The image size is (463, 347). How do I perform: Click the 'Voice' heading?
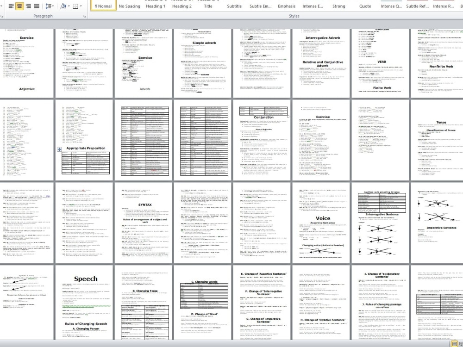pyautogui.click(x=323, y=218)
